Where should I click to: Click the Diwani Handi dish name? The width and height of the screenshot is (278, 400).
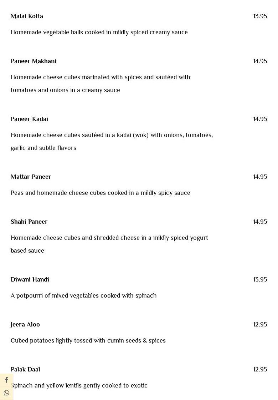[x=30, y=280]
